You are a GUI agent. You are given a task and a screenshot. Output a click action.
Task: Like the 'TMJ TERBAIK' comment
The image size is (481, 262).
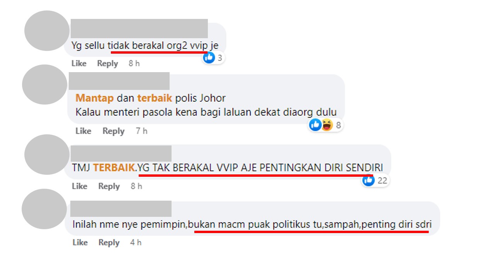[x=80, y=186]
